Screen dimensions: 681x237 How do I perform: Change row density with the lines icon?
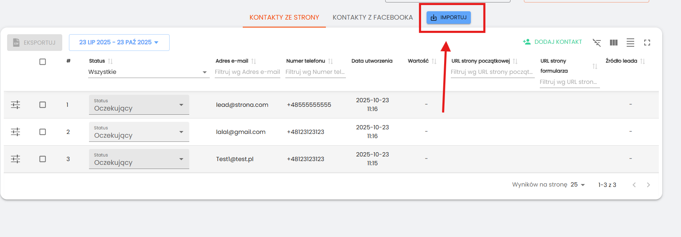tap(630, 43)
